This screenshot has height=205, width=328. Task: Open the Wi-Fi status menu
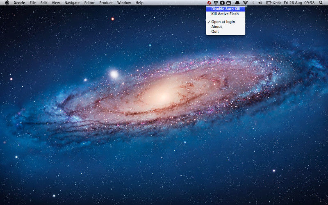pyautogui.click(x=245, y=3)
